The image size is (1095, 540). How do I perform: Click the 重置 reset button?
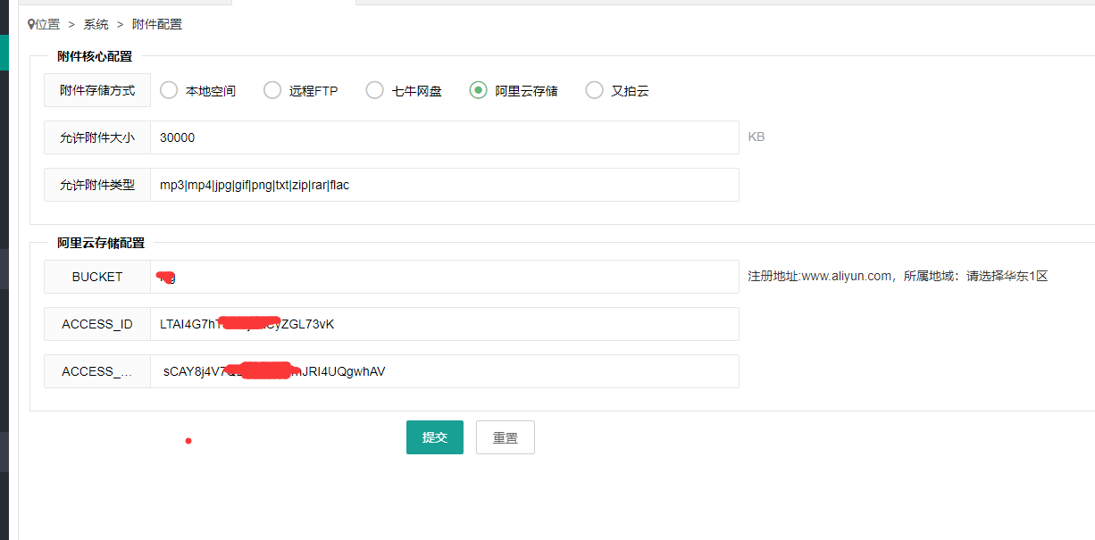tap(505, 437)
